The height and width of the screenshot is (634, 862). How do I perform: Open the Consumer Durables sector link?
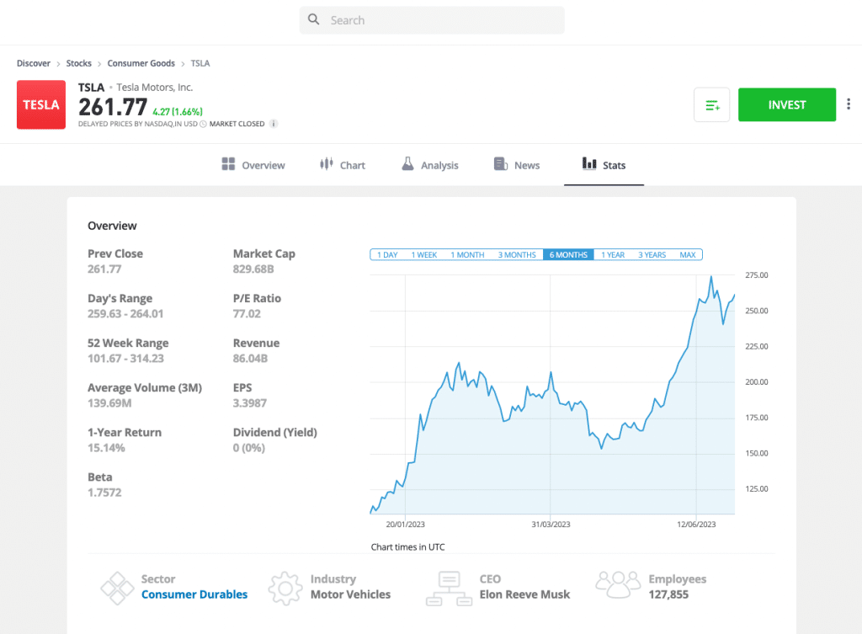click(194, 594)
